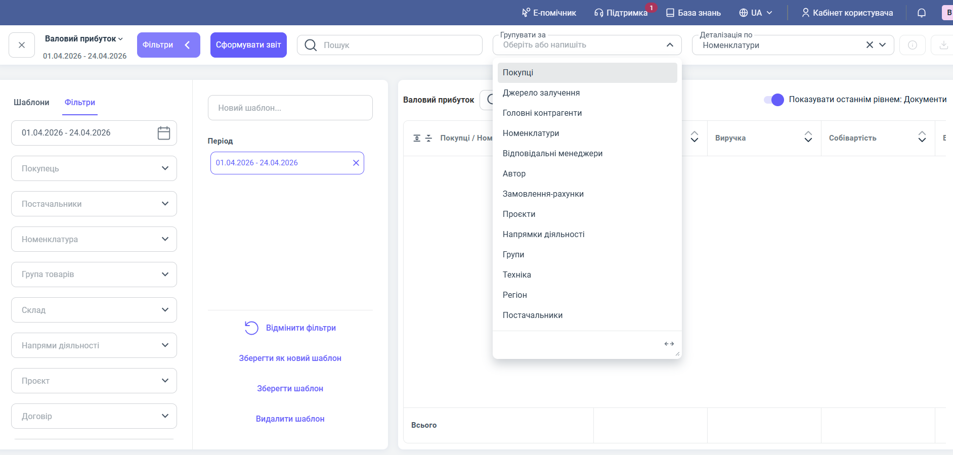This screenshot has width=953, height=455.
Task: Sort by the Виручка column arrows
Action: pos(808,137)
